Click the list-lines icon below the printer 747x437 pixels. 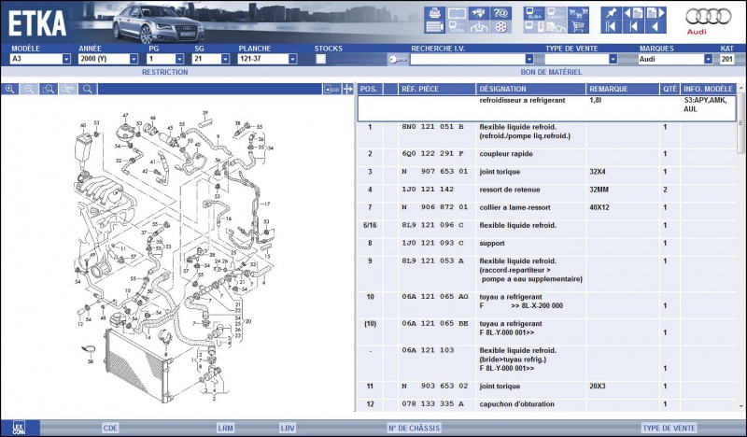coord(434,27)
